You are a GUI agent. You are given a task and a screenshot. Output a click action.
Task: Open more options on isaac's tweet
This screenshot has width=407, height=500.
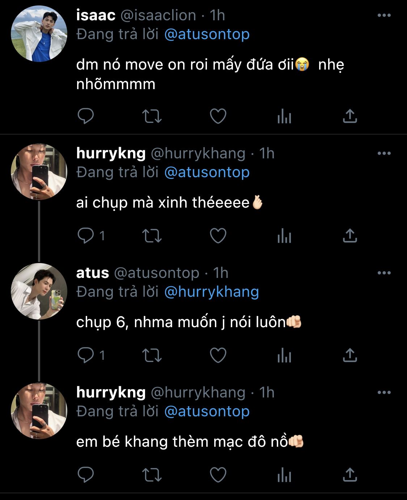click(x=384, y=16)
